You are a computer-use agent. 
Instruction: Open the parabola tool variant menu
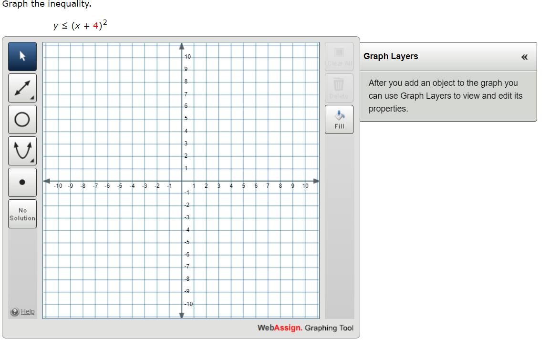point(33,162)
